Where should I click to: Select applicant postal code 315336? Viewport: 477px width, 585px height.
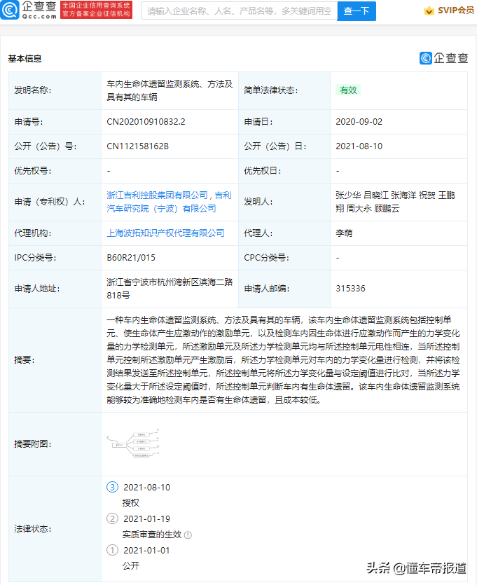[x=350, y=289]
